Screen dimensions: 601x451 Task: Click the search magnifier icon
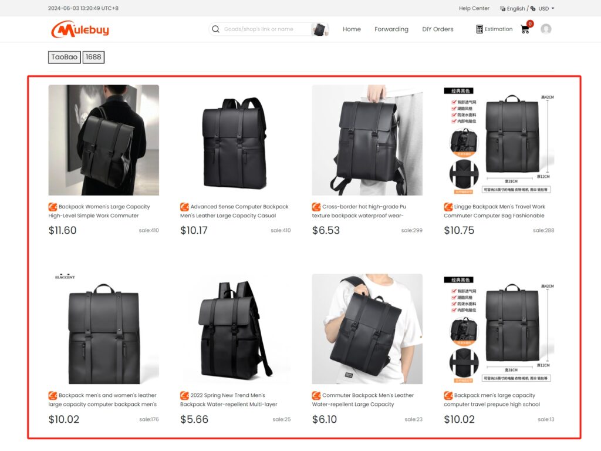pyautogui.click(x=216, y=29)
